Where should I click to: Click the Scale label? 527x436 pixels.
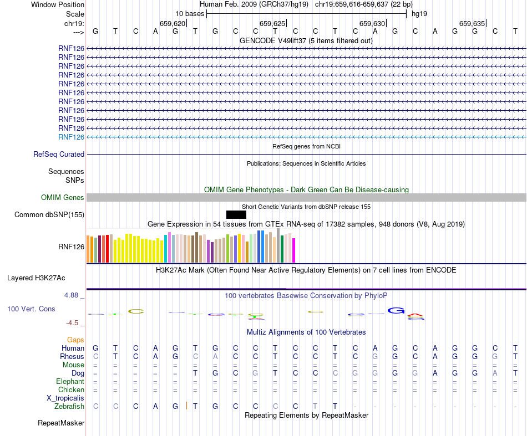click(x=75, y=14)
